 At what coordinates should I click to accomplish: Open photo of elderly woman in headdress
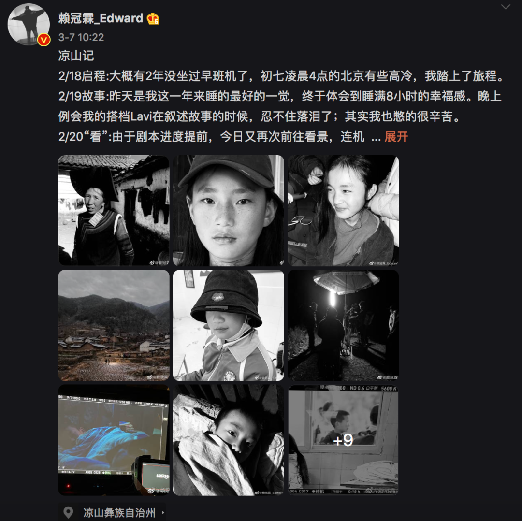pos(114,210)
